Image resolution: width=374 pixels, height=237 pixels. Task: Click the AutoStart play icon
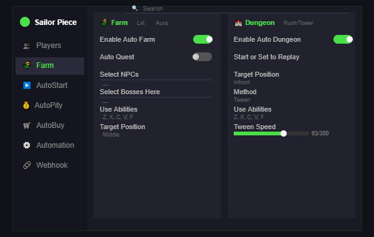click(27, 85)
